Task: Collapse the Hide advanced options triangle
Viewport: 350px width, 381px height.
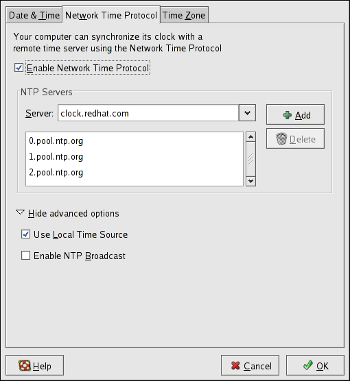Action: [20, 212]
